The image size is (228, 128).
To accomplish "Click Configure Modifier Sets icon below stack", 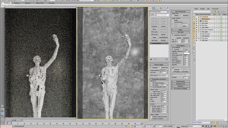I will pyautogui.click(x=167, y=59).
